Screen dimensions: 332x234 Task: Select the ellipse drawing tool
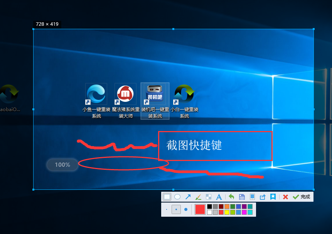coord(177,197)
